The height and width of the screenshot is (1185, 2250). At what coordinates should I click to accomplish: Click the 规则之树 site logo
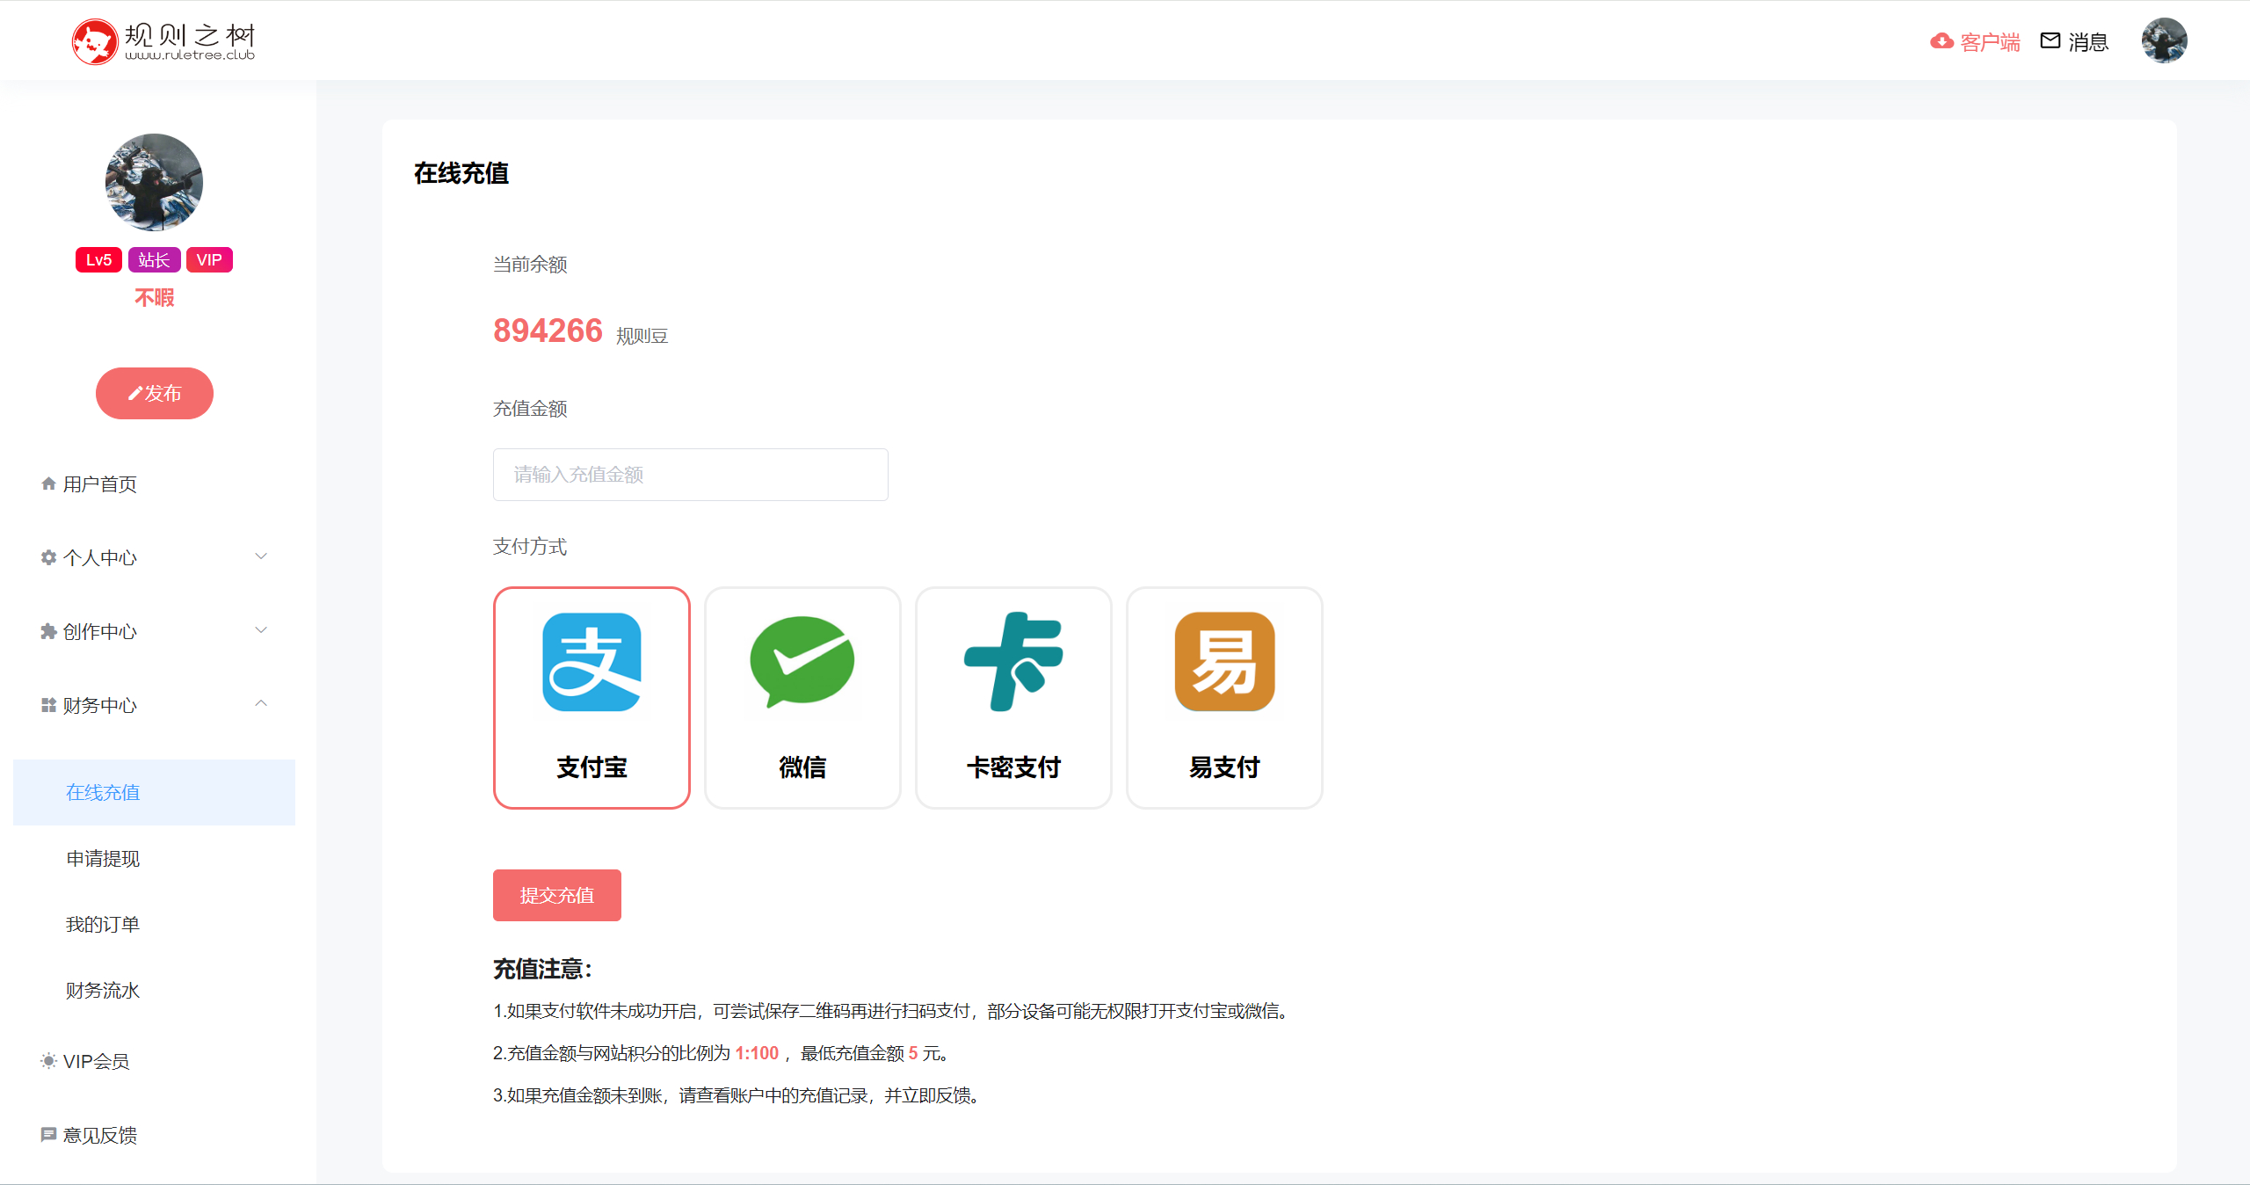pos(163,41)
